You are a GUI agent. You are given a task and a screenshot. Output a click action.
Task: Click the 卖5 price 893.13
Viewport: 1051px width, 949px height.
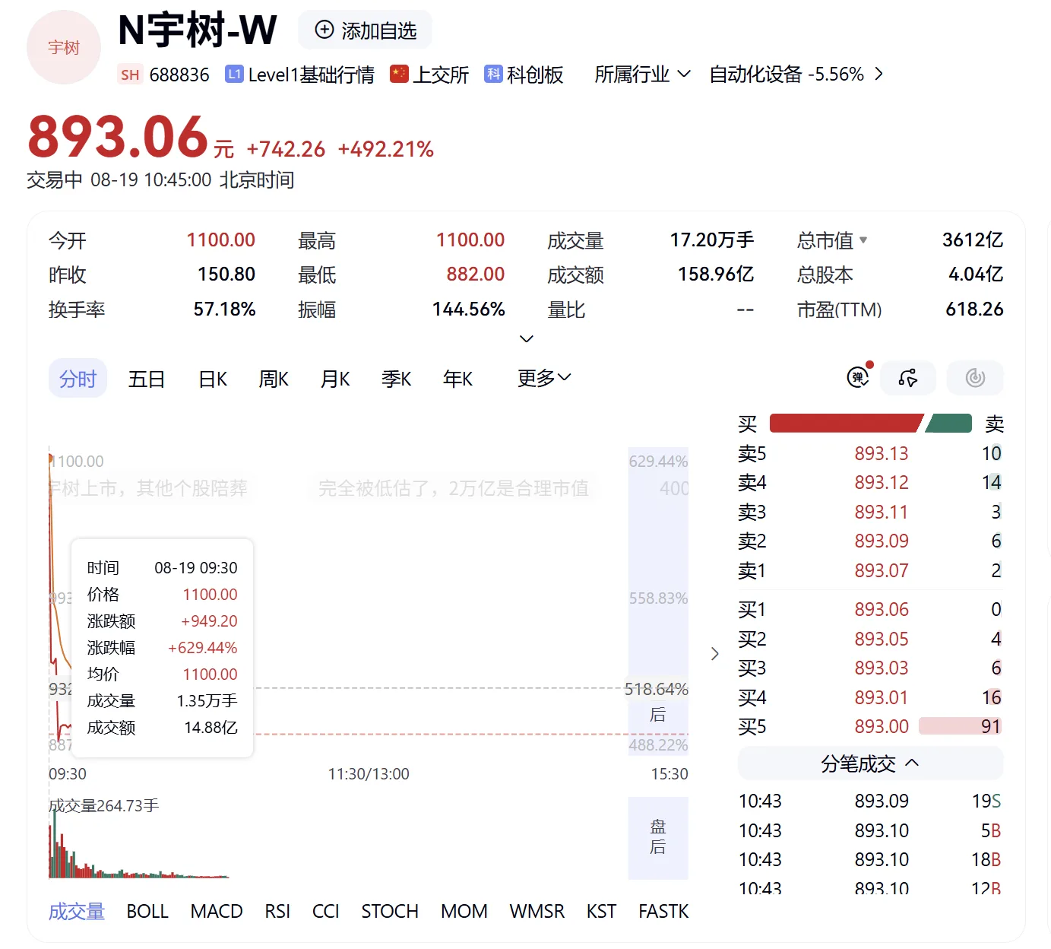(x=881, y=453)
